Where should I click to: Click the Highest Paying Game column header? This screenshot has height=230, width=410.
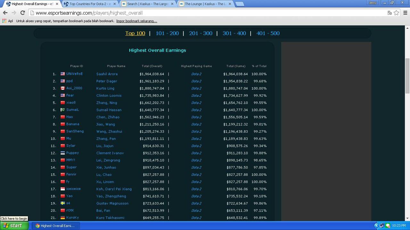pos(196,66)
